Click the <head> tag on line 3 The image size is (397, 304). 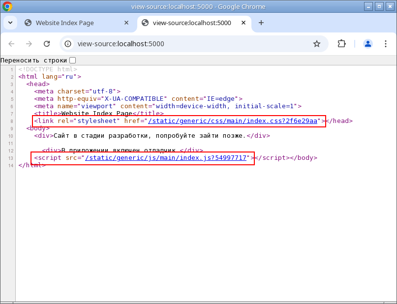38,84
